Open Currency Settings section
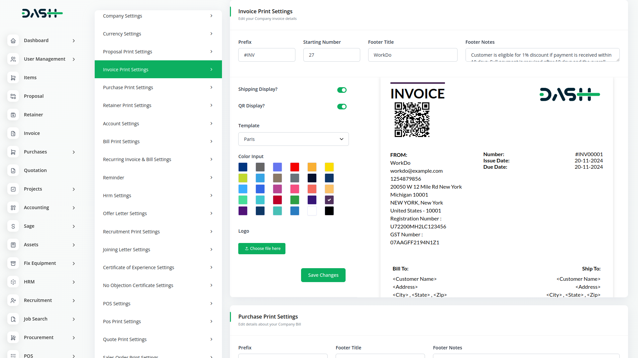The image size is (638, 358). click(x=158, y=34)
